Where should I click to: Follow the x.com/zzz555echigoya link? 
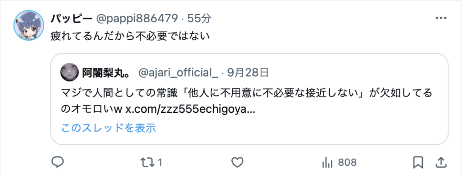(191, 110)
